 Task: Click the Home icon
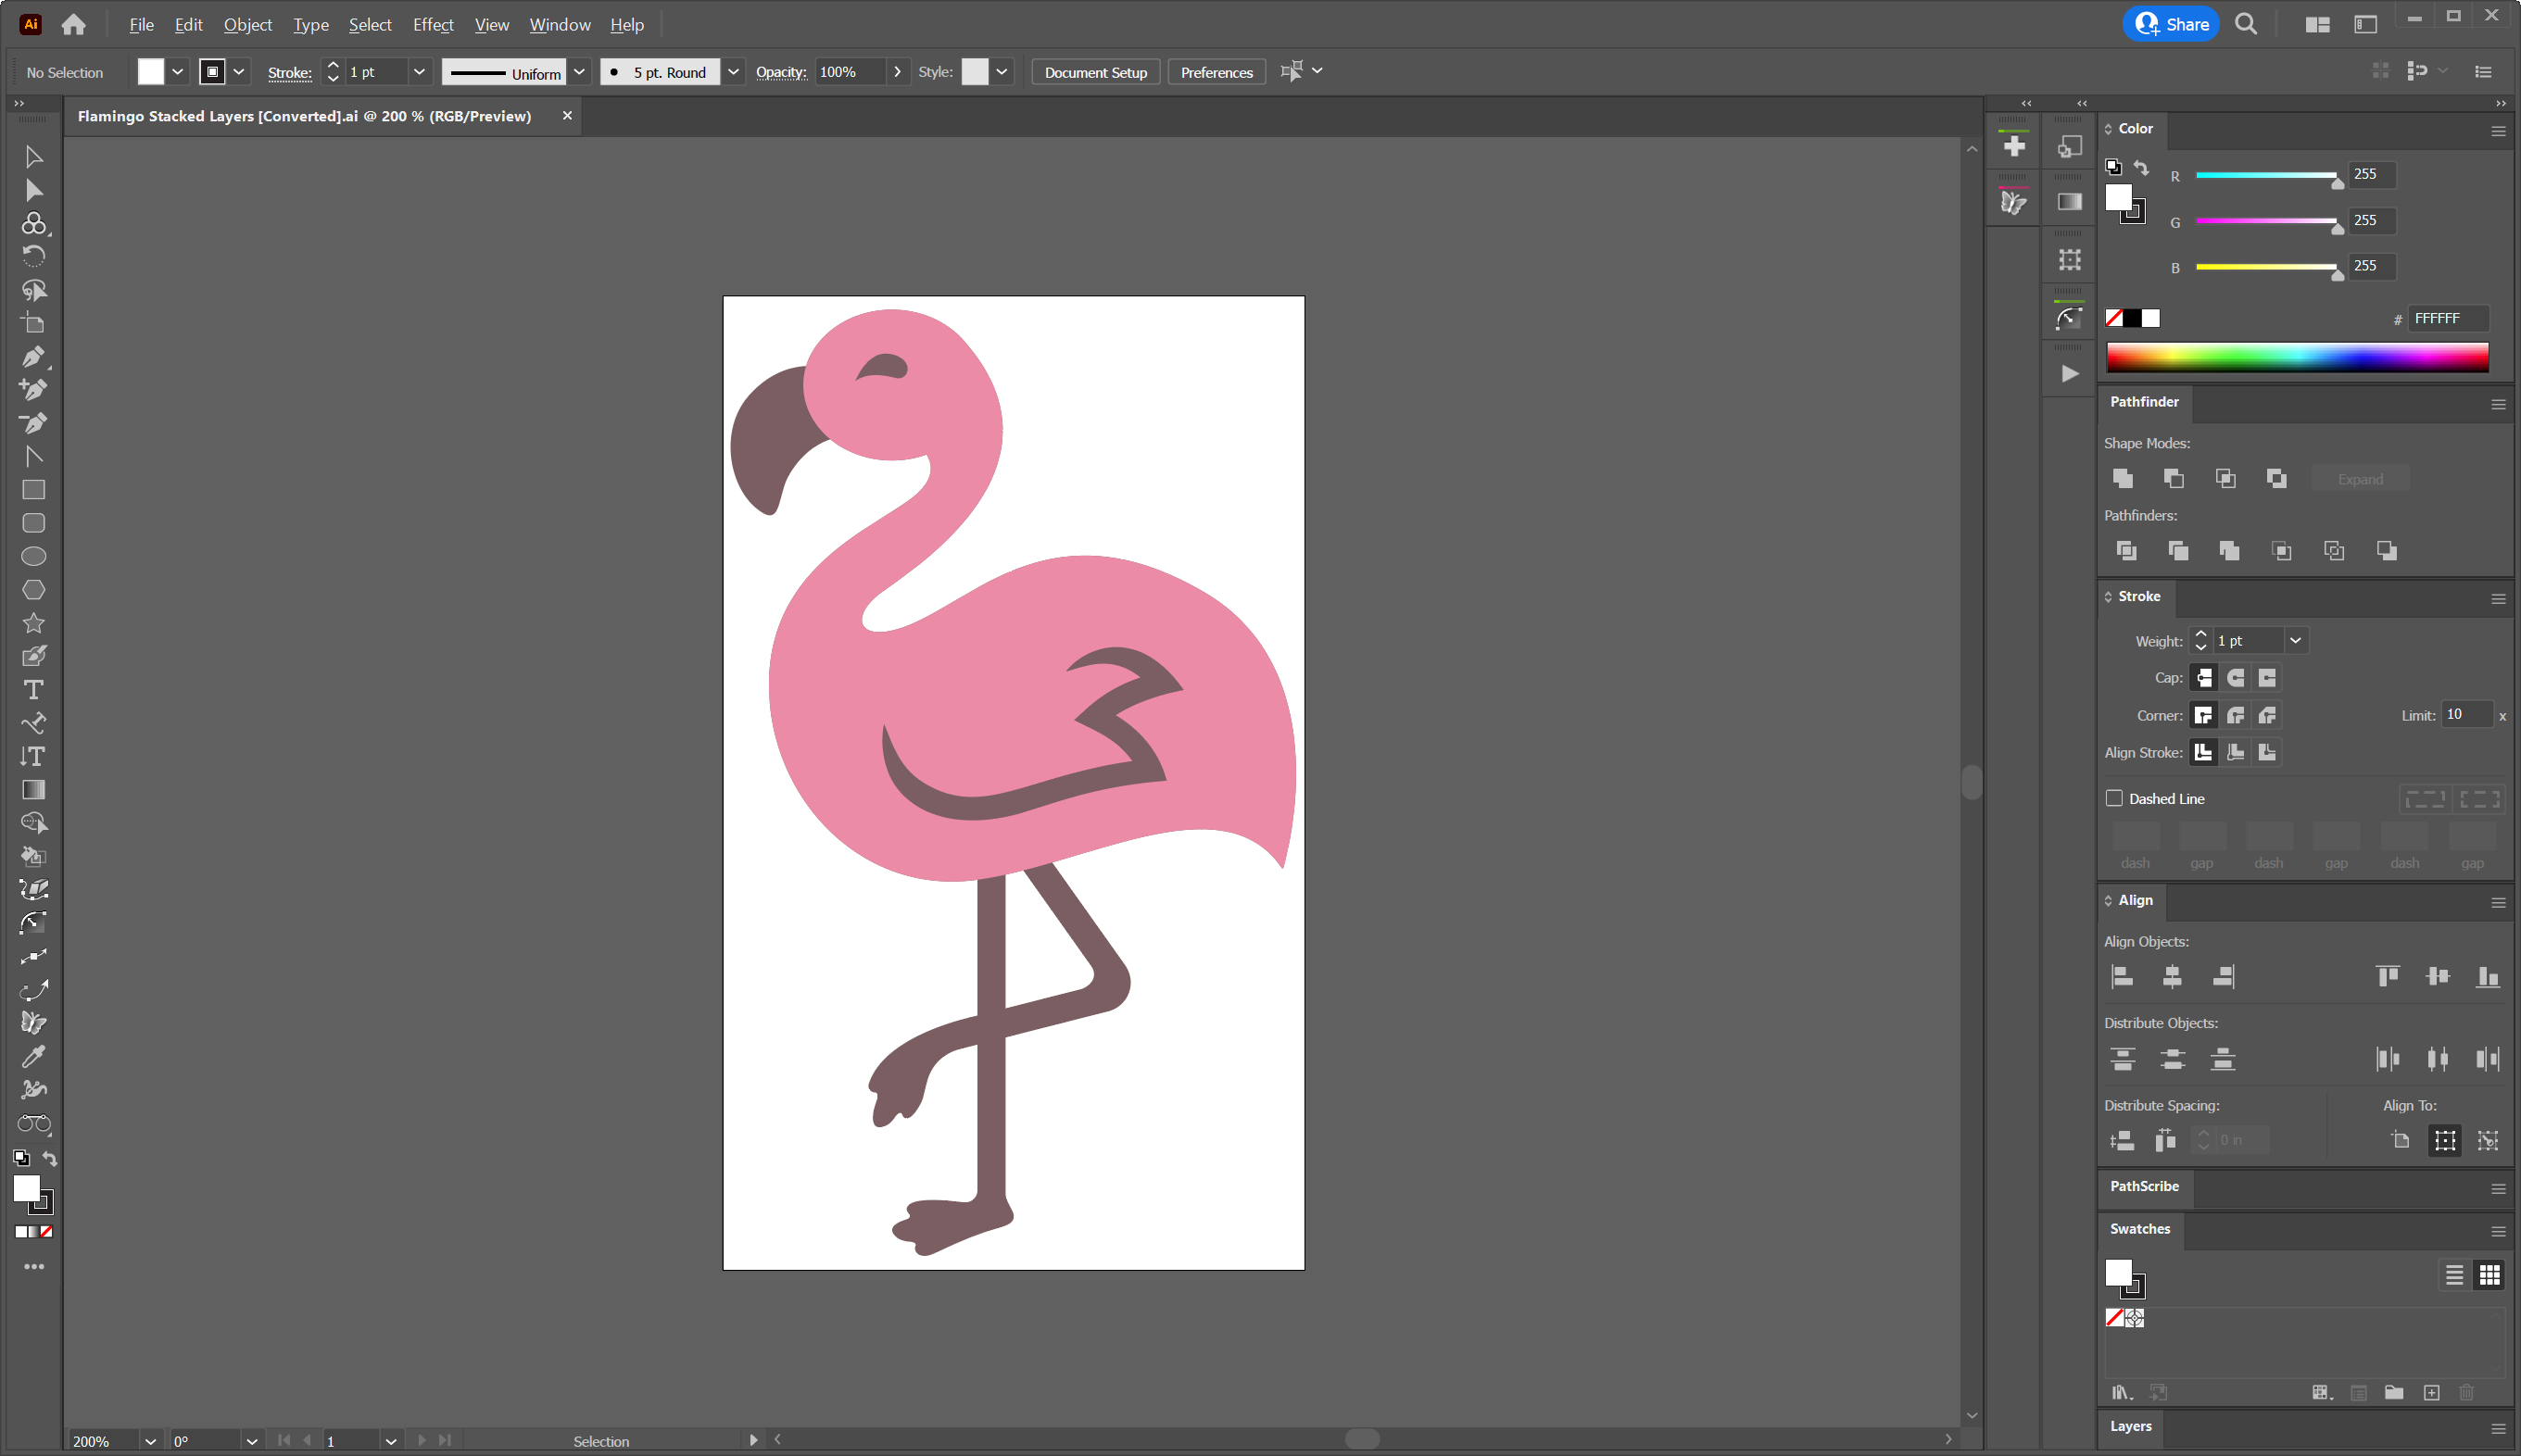click(73, 25)
